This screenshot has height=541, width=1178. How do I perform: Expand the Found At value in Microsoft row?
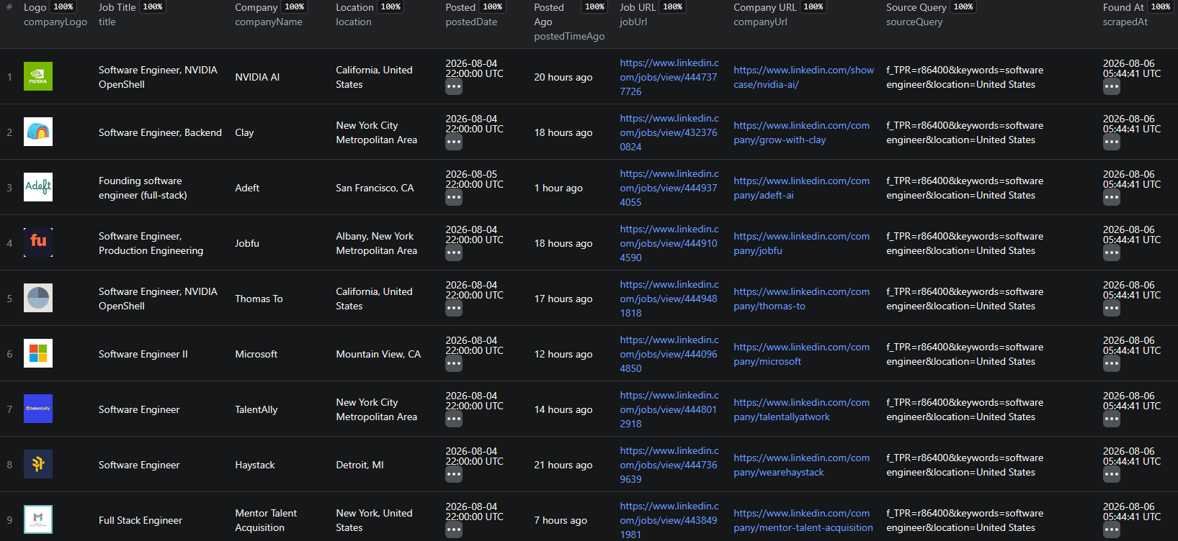[1112, 364]
